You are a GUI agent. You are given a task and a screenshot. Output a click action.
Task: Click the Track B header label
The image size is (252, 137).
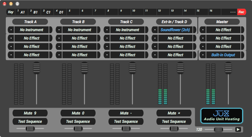pos(78,22)
